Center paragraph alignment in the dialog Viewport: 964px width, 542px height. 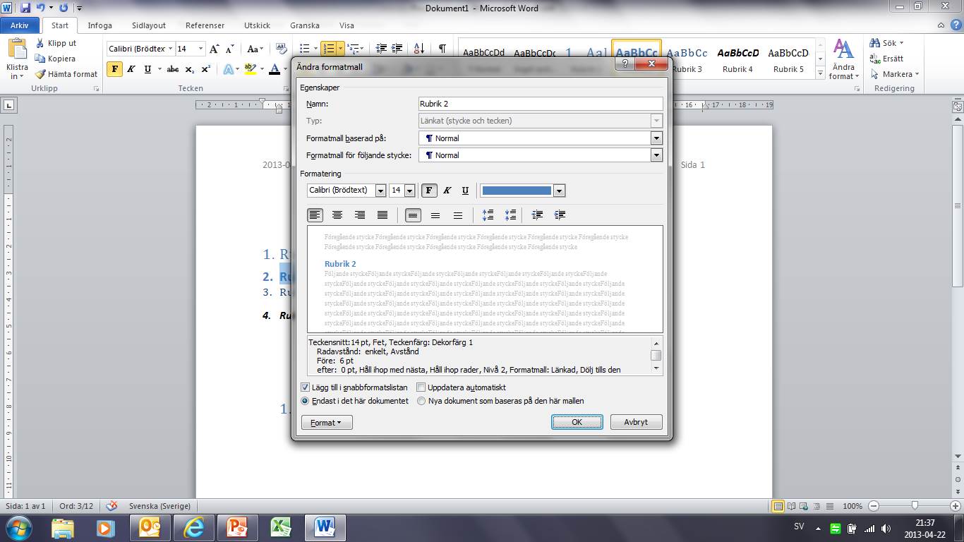[337, 215]
